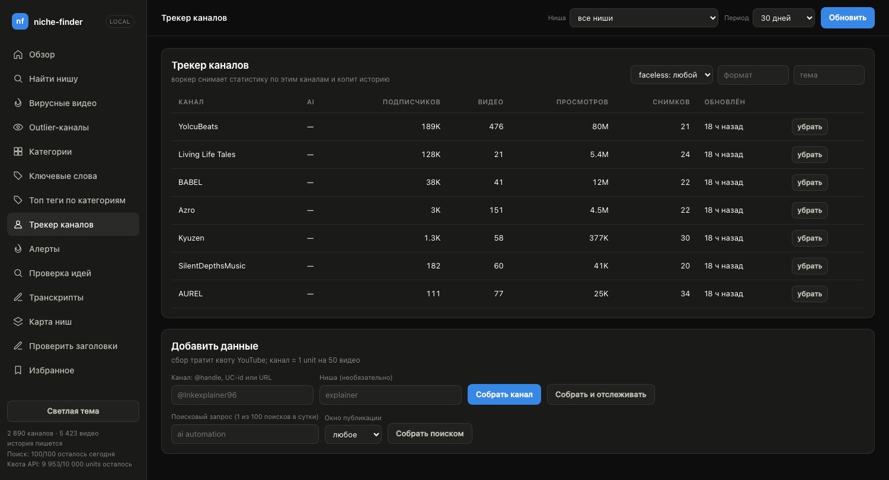The height and width of the screenshot is (480, 889).
Task: Focus the тема filter field
Action: tap(829, 75)
